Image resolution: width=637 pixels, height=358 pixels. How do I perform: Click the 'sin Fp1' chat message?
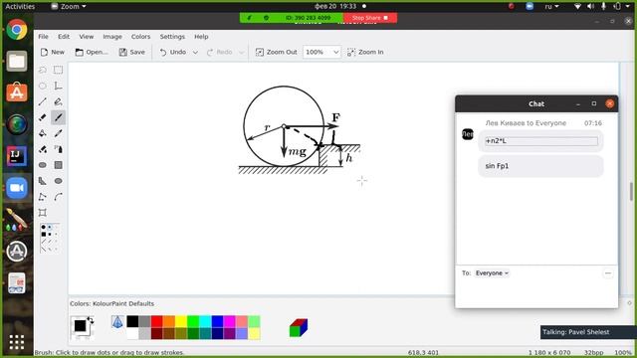(x=540, y=166)
